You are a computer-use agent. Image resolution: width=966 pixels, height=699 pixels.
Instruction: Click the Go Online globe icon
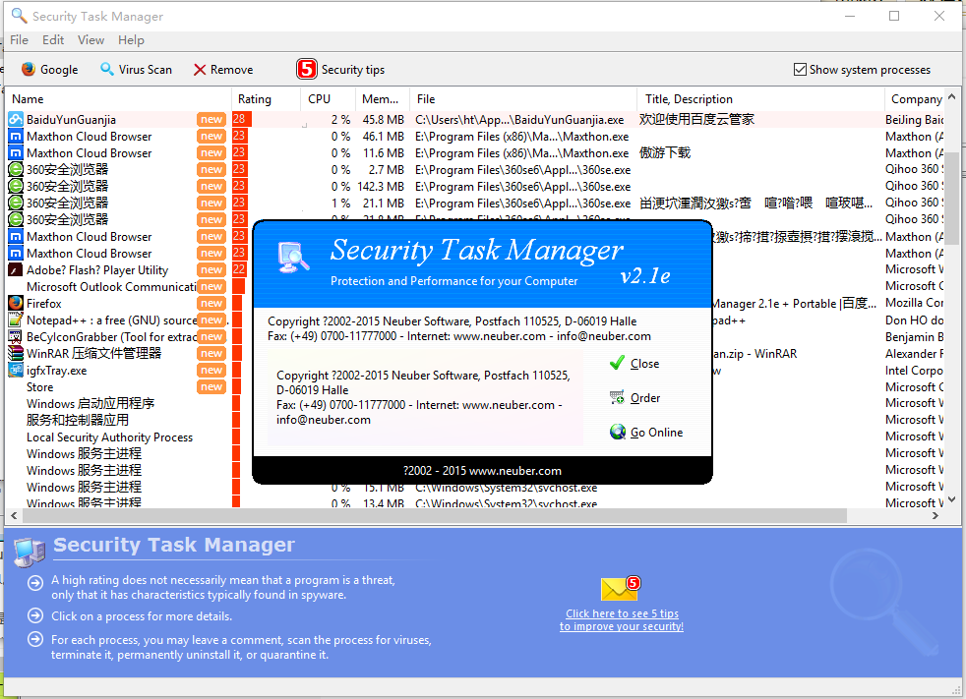point(617,432)
